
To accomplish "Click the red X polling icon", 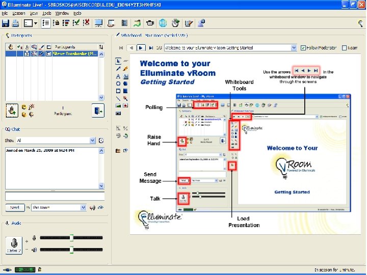I will pyautogui.click(x=86, y=23).
